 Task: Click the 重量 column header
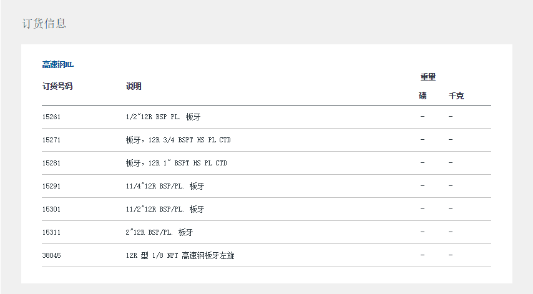(x=428, y=77)
